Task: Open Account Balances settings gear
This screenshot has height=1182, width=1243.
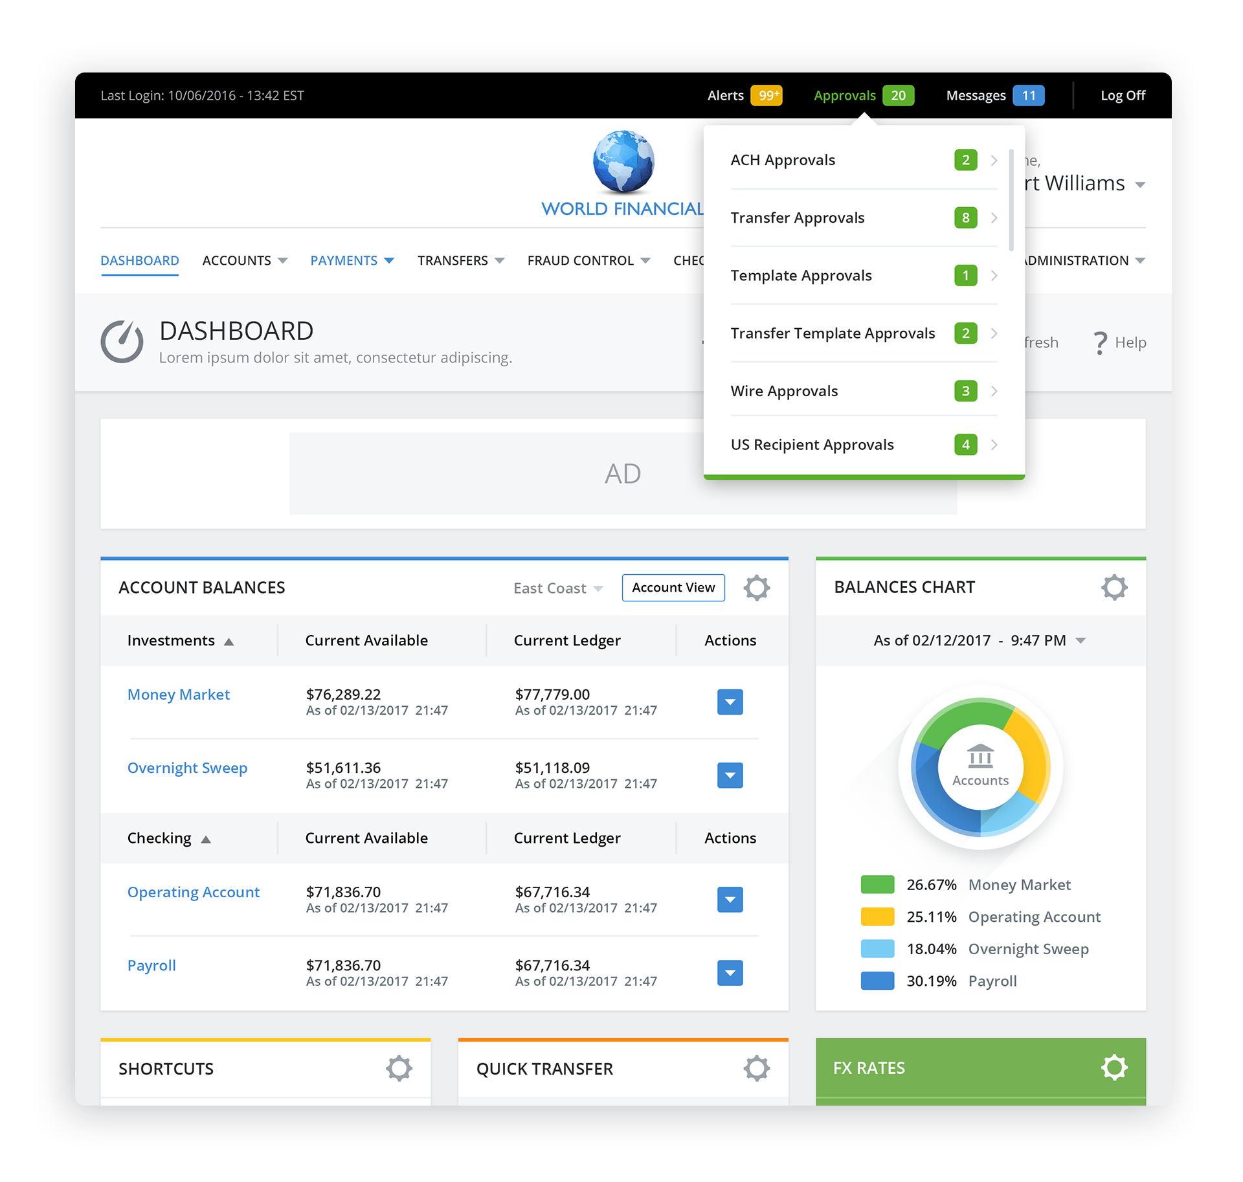Action: click(756, 588)
